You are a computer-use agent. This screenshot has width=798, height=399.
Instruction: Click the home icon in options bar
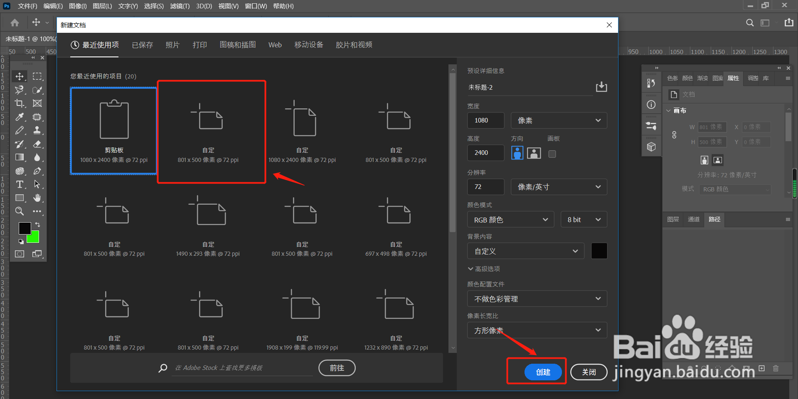[x=15, y=22]
